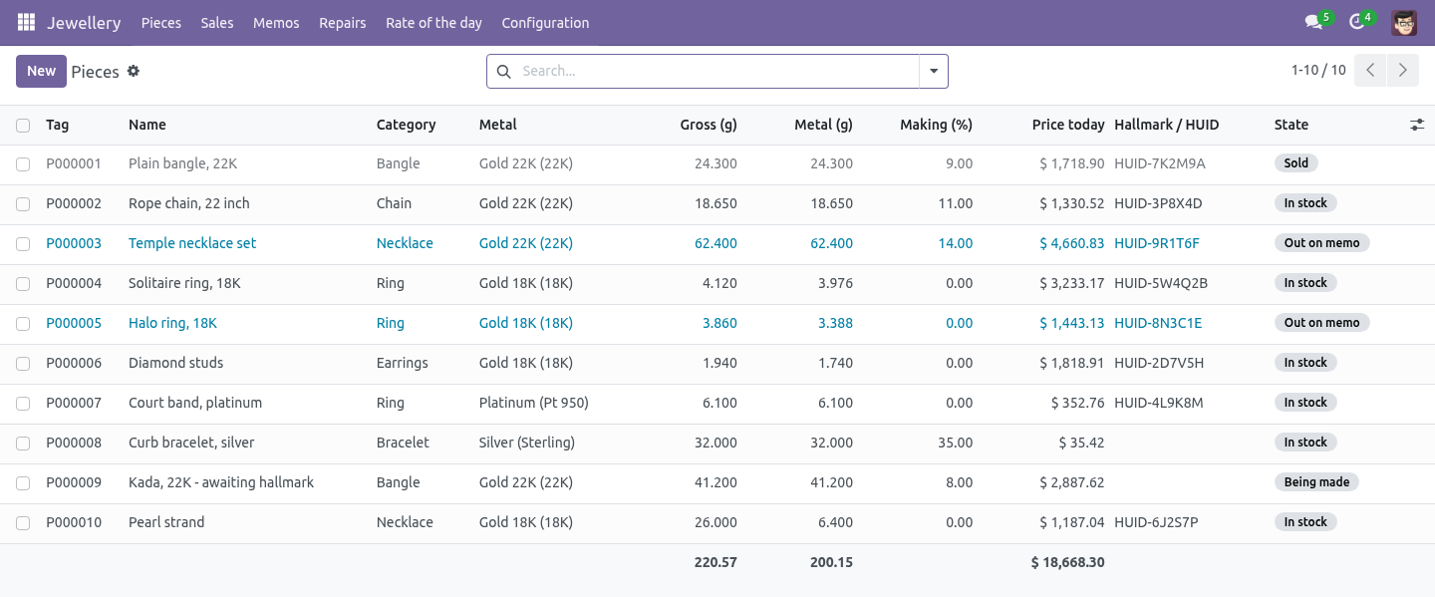Click the Jewellery app title

tap(84, 22)
